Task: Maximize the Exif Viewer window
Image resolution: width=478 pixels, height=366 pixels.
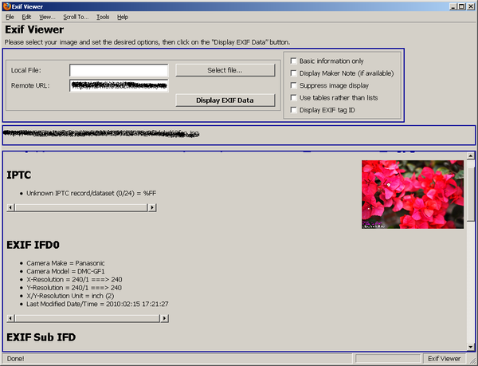Action: click(x=461, y=6)
